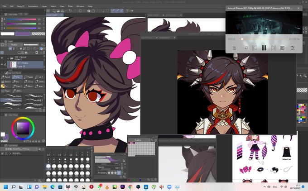Skip to next track in media player

point(274,48)
